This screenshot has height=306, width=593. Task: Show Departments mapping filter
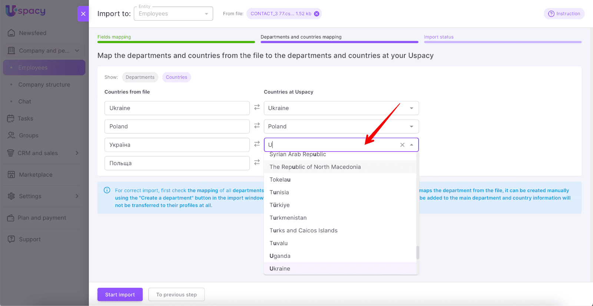140,77
